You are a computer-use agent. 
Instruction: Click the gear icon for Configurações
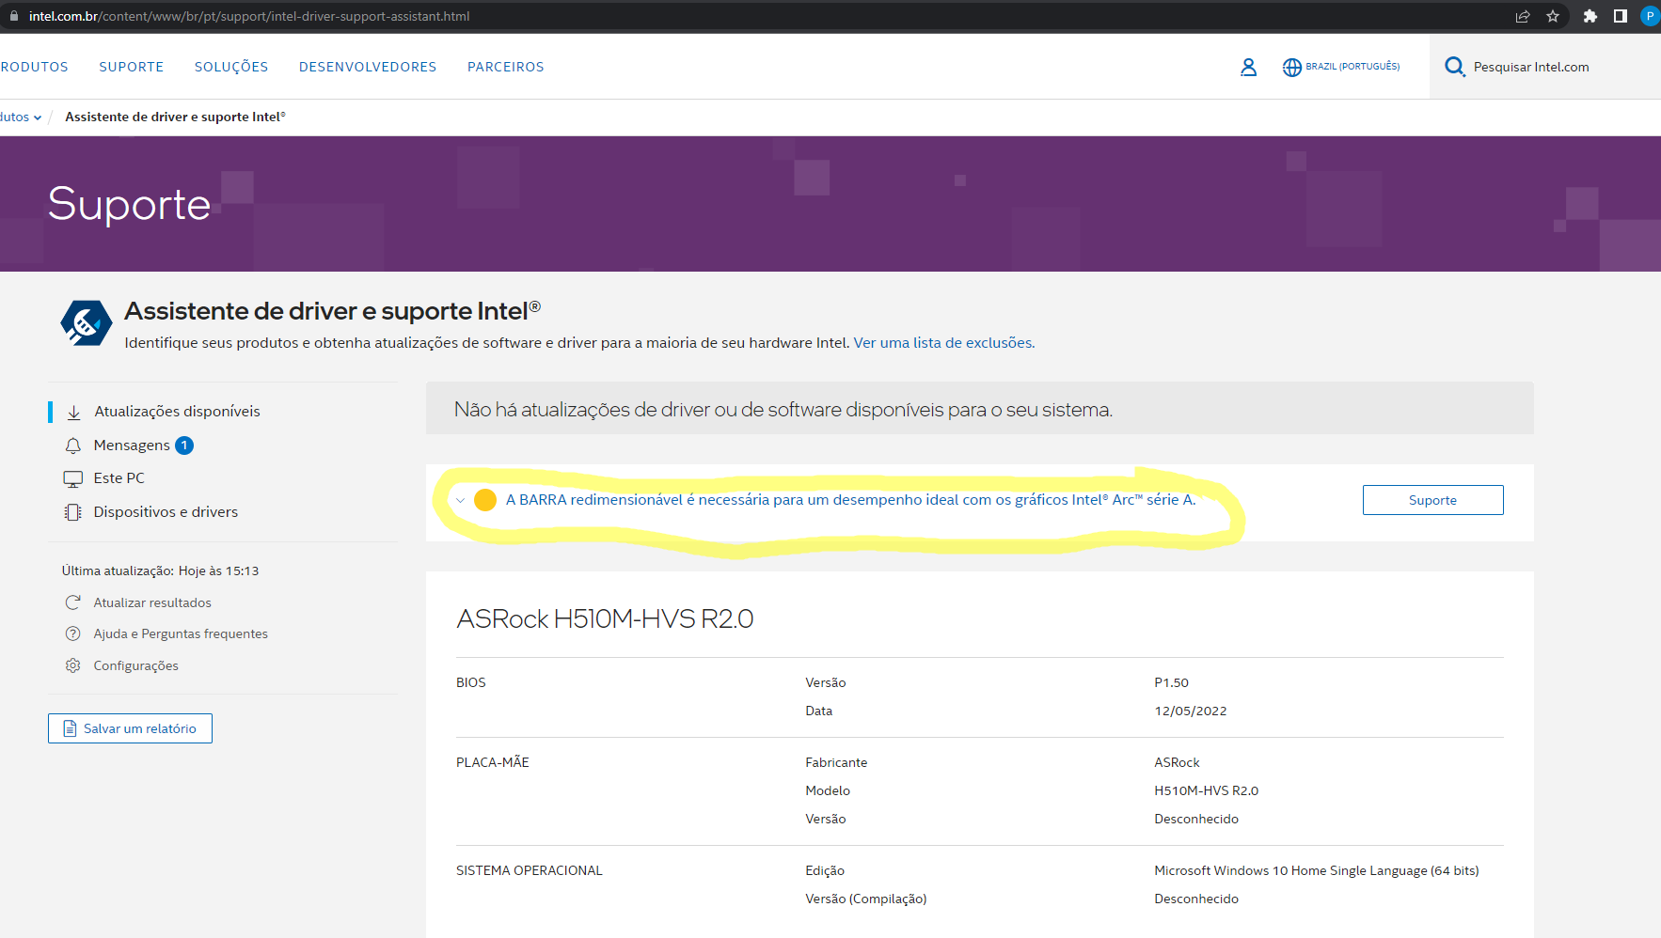[x=72, y=665]
